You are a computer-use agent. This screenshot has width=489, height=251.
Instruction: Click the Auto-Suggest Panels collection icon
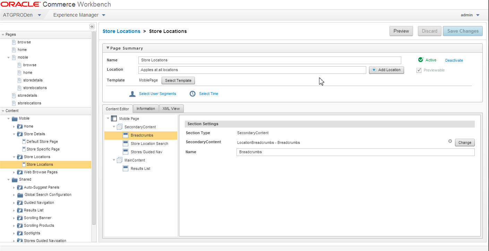[x=20, y=187]
